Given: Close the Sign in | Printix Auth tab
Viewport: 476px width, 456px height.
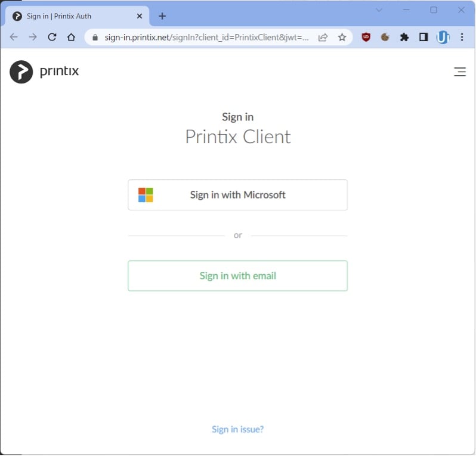Looking at the screenshot, I should click(140, 16).
